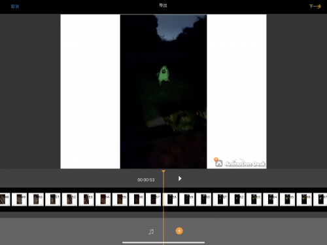Tap the orange plus add button

tap(179, 231)
